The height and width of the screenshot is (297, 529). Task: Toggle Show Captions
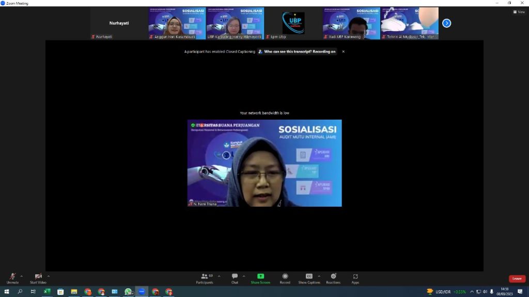pyautogui.click(x=309, y=278)
